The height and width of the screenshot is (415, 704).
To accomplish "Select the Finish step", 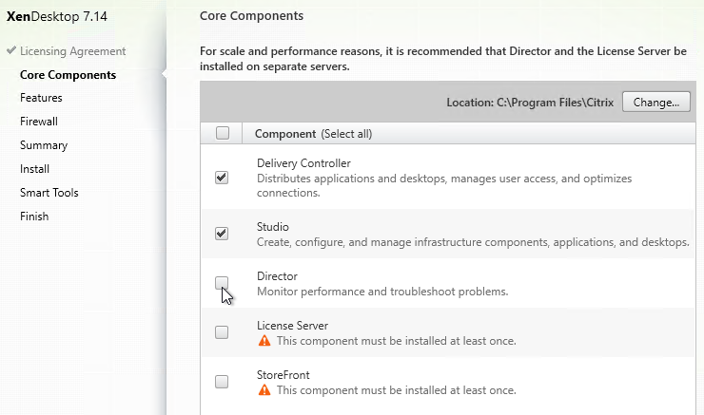I will [34, 217].
